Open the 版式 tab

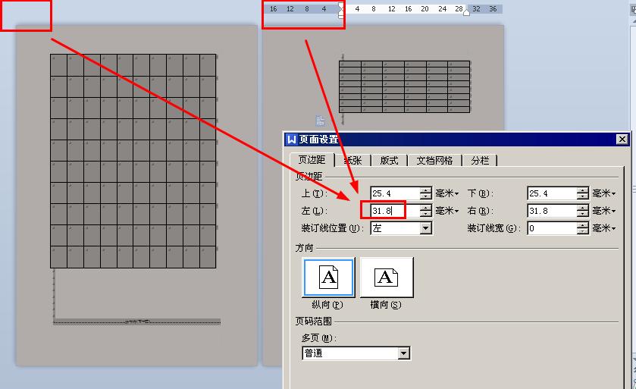[x=389, y=161]
